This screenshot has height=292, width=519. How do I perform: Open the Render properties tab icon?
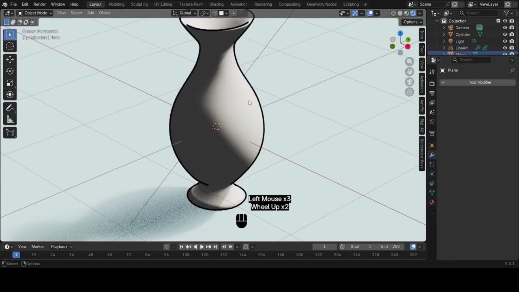432,84
